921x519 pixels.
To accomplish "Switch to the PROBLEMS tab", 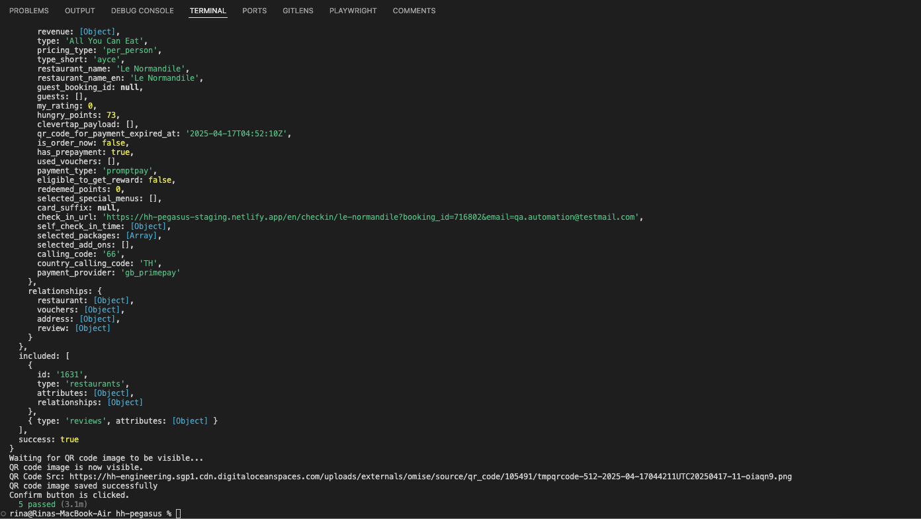I will point(29,11).
